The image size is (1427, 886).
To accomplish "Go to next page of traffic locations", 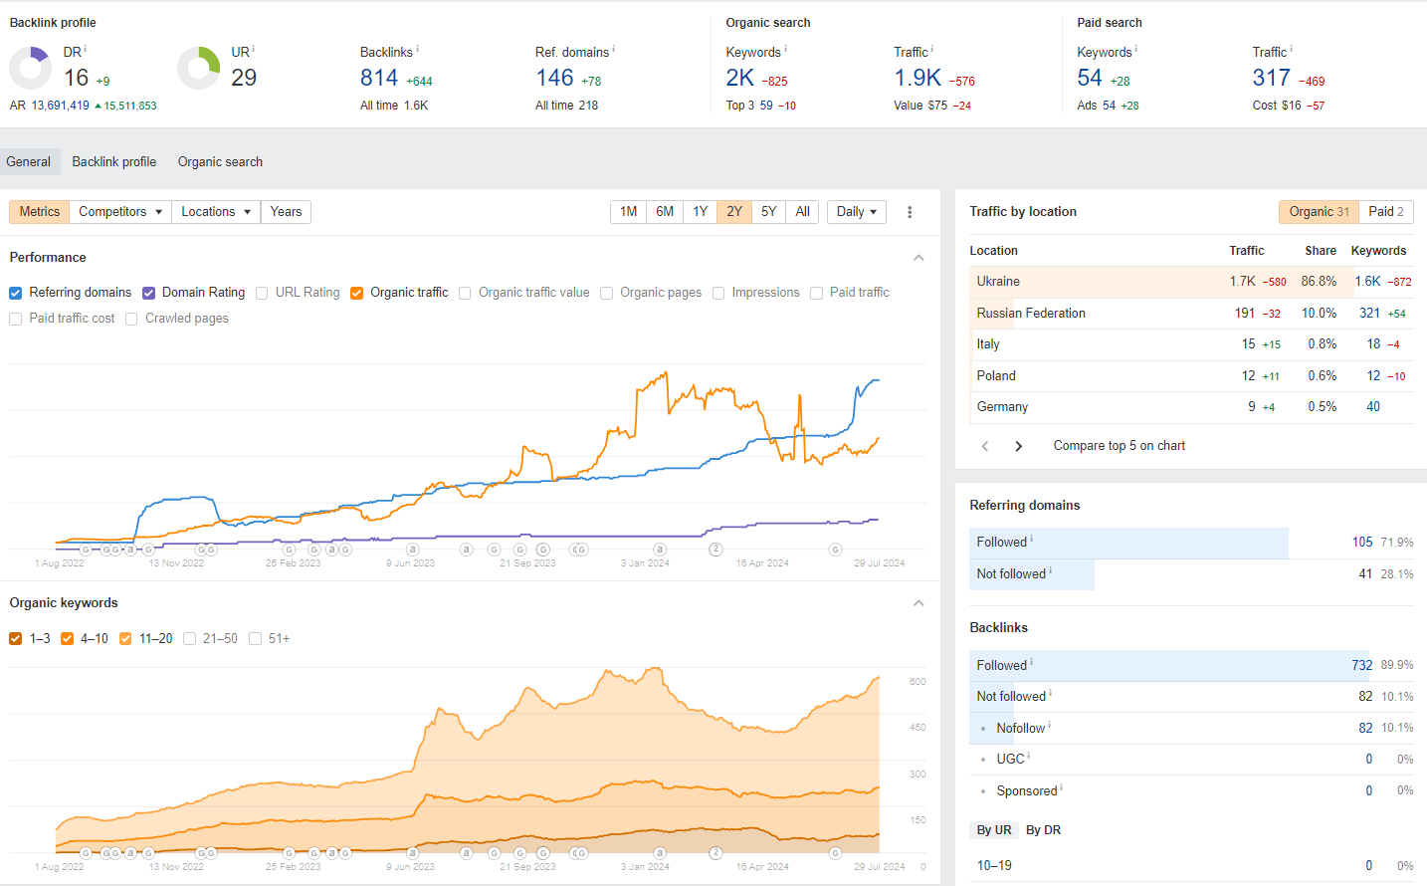I will [x=1018, y=446].
